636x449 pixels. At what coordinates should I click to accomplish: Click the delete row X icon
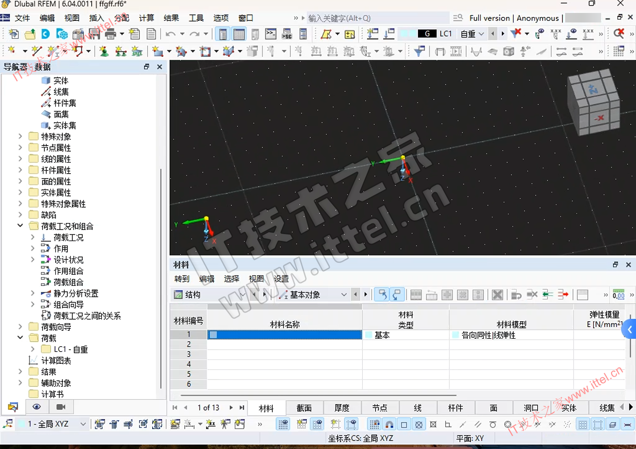pos(497,295)
